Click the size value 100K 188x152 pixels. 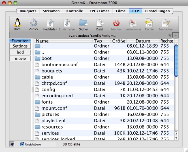tap(120, 133)
